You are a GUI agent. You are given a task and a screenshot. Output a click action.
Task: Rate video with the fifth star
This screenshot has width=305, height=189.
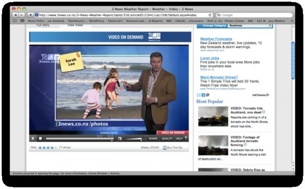pyautogui.click(x=56, y=148)
